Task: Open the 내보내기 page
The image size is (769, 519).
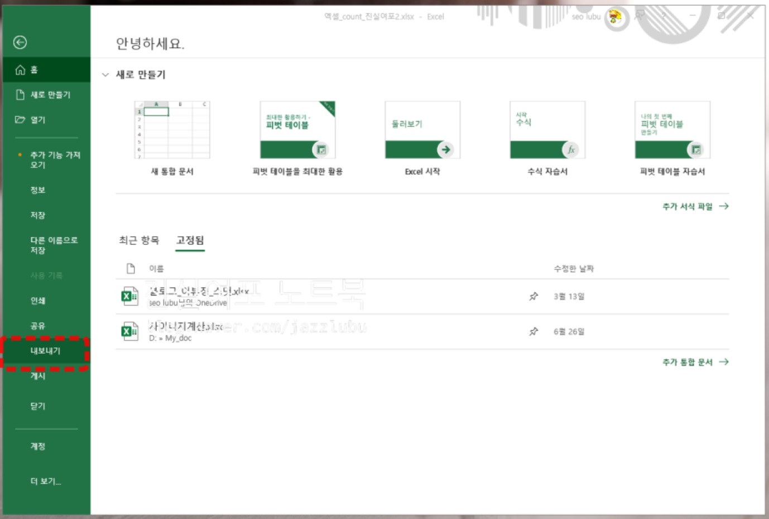Action: [x=46, y=351]
